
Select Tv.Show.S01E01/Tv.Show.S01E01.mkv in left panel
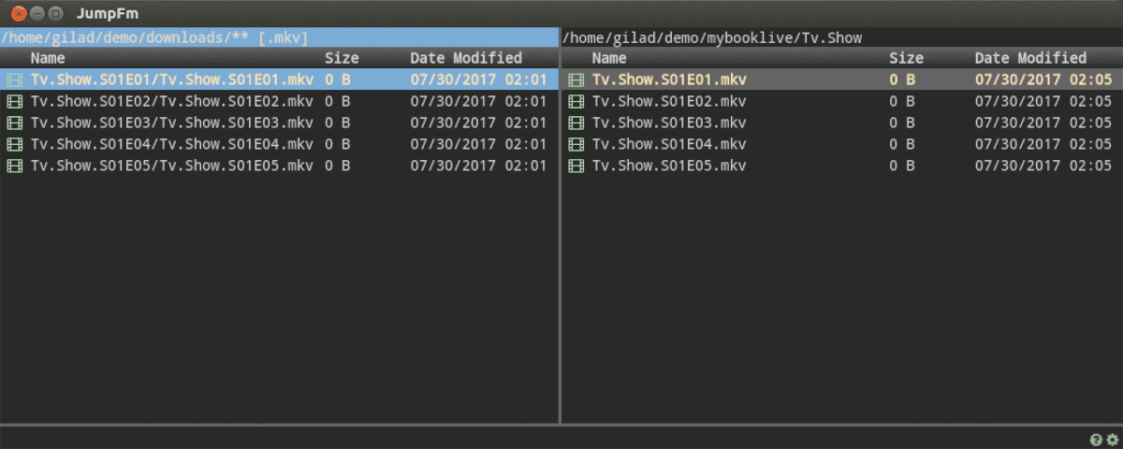click(171, 80)
